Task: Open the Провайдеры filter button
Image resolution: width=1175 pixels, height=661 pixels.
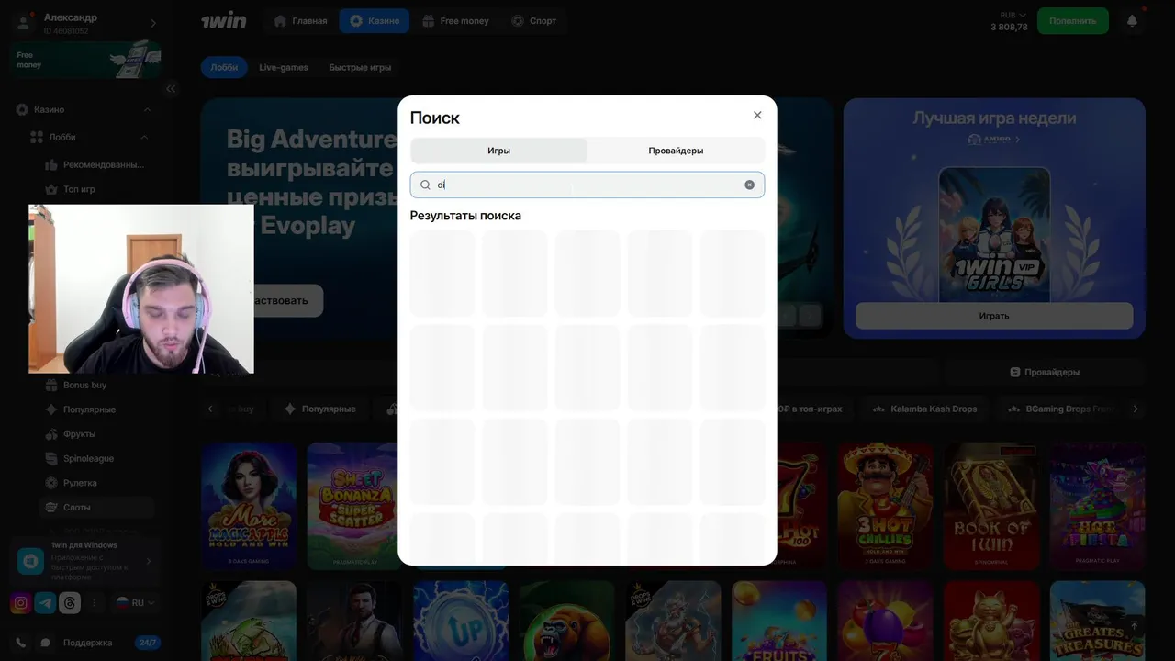Action: pyautogui.click(x=1045, y=372)
